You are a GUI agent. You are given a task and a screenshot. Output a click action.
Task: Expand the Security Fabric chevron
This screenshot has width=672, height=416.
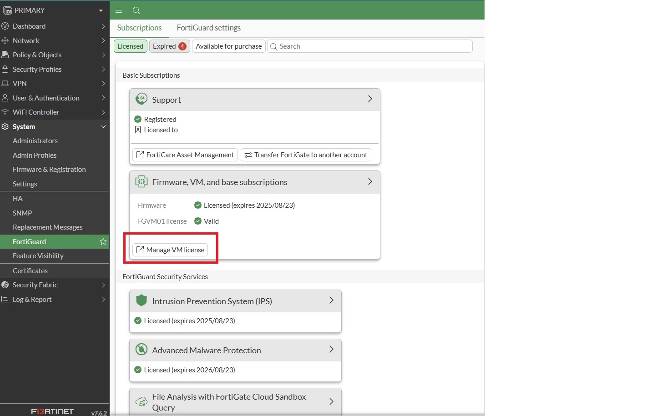click(x=103, y=285)
